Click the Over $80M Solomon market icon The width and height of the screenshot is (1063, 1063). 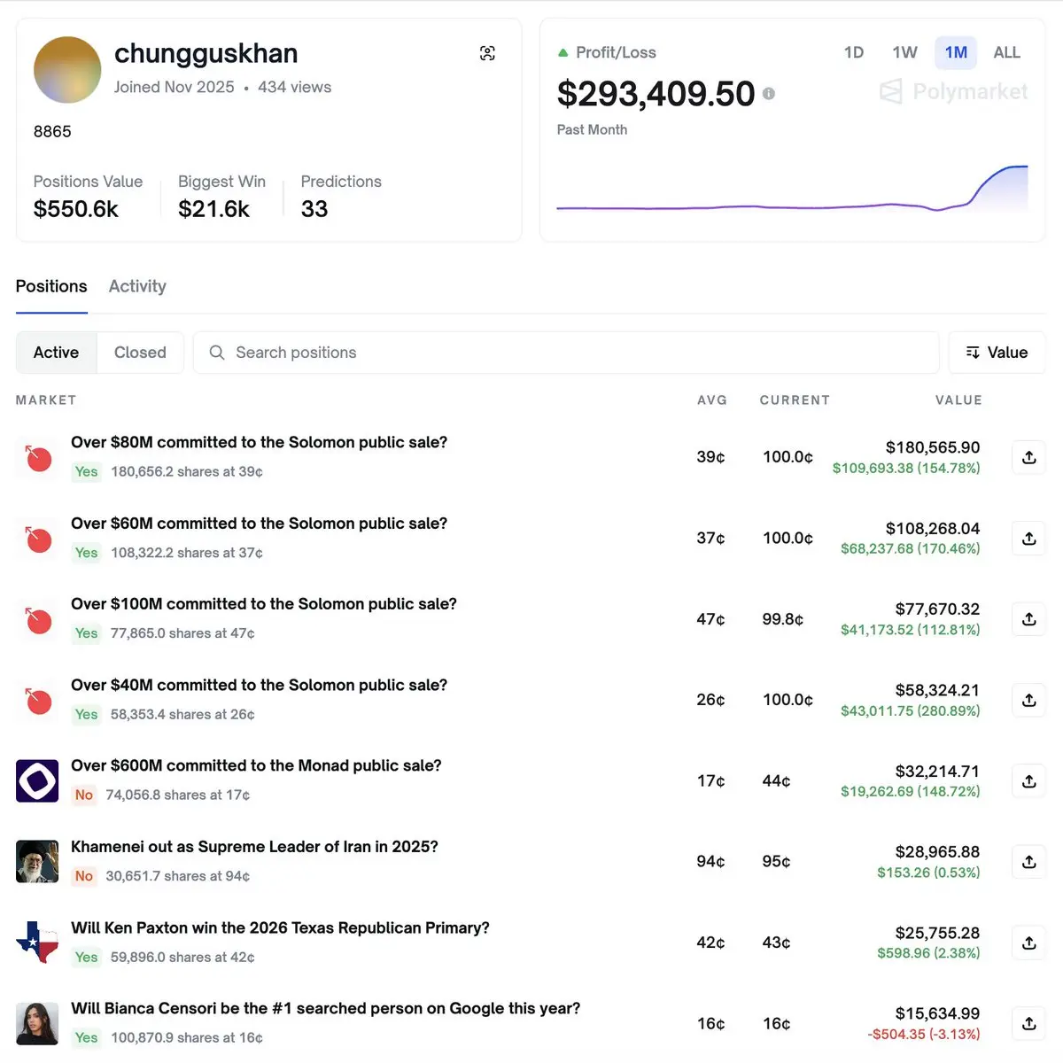pyautogui.click(x=37, y=457)
